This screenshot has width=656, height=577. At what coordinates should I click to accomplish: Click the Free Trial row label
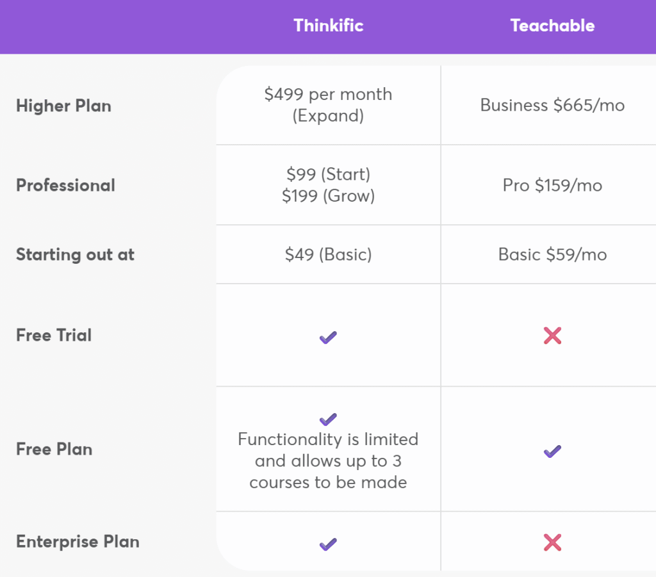click(x=54, y=335)
